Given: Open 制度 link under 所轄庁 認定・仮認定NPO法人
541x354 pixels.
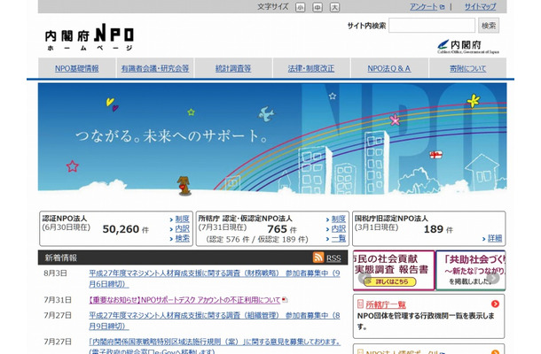Looking at the screenshot, I should tap(339, 219).
